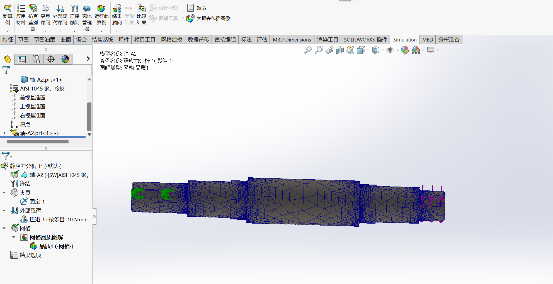Select 连结 (Connections) tree item
The image size is (553, 284).
20,184
